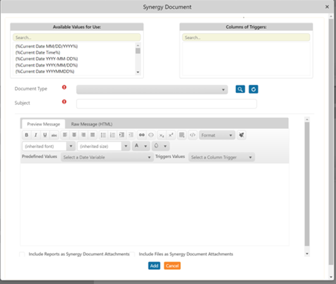This screenshot has height=284, width=336.
Task: Open the Select a Column Trigger dropdown
Action: [221, 157]
